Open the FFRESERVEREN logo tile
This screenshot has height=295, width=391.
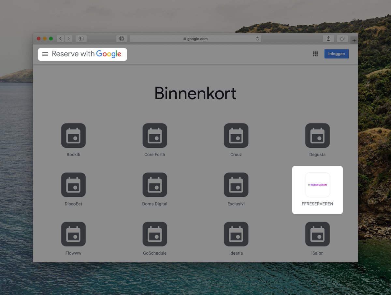point(317,185)
